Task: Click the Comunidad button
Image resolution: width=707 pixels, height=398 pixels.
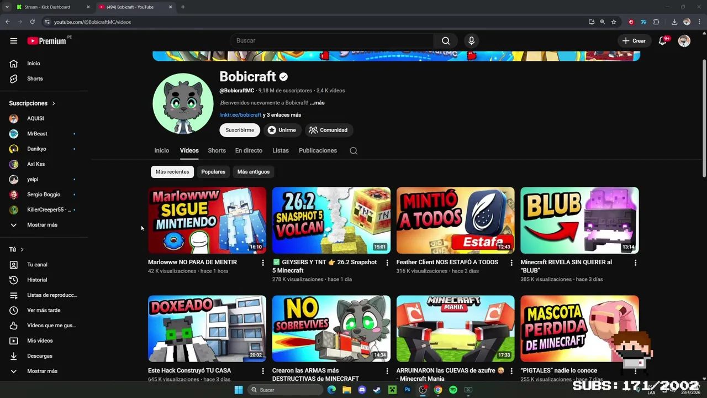Action: pyautogui.click(x=328, y=130)
